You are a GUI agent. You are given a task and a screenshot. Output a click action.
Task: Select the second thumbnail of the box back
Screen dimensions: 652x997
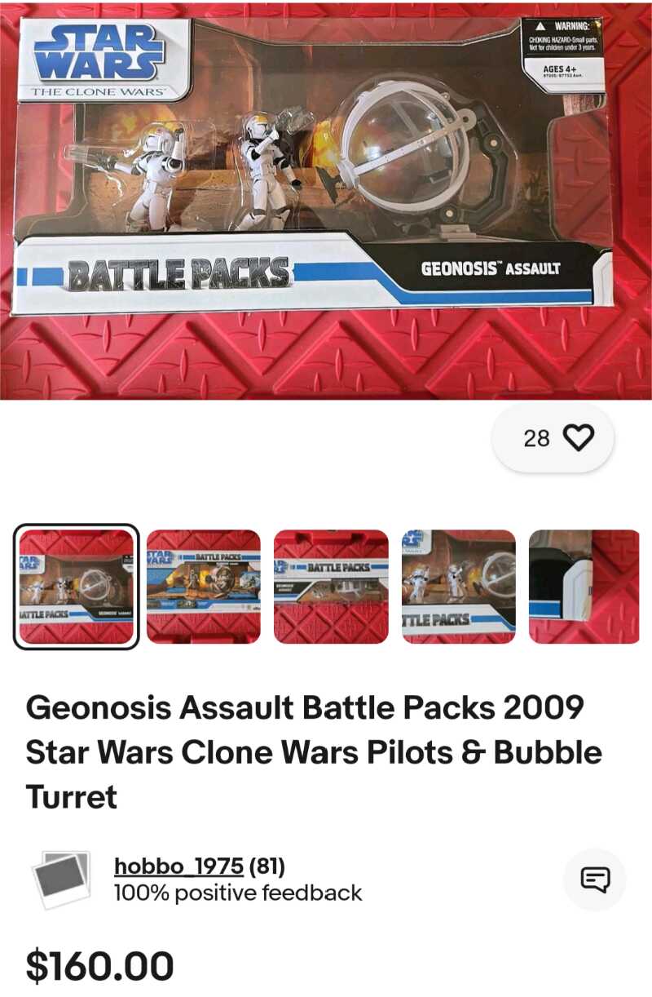(204, 587)
